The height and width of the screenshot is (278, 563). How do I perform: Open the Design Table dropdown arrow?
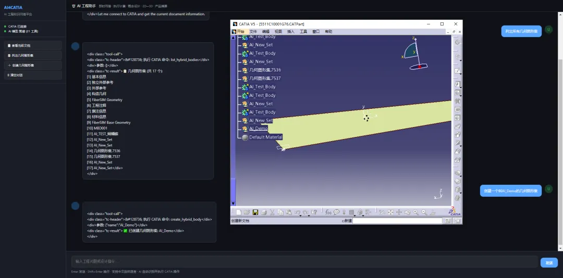tap(354, 216)
